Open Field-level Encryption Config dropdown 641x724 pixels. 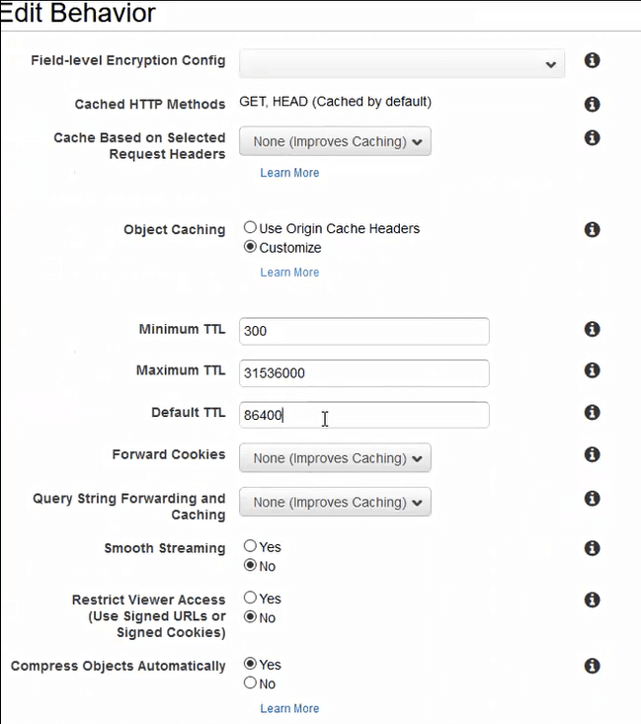tap(402, 63)
